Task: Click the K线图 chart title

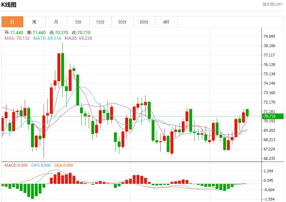Action: pos(9,5)
